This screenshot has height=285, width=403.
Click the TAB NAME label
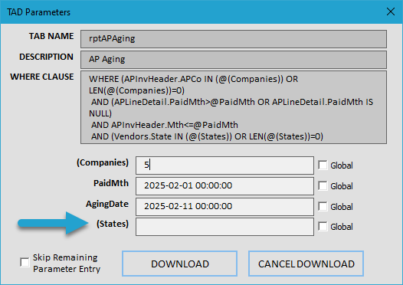[x=51, y=36]
